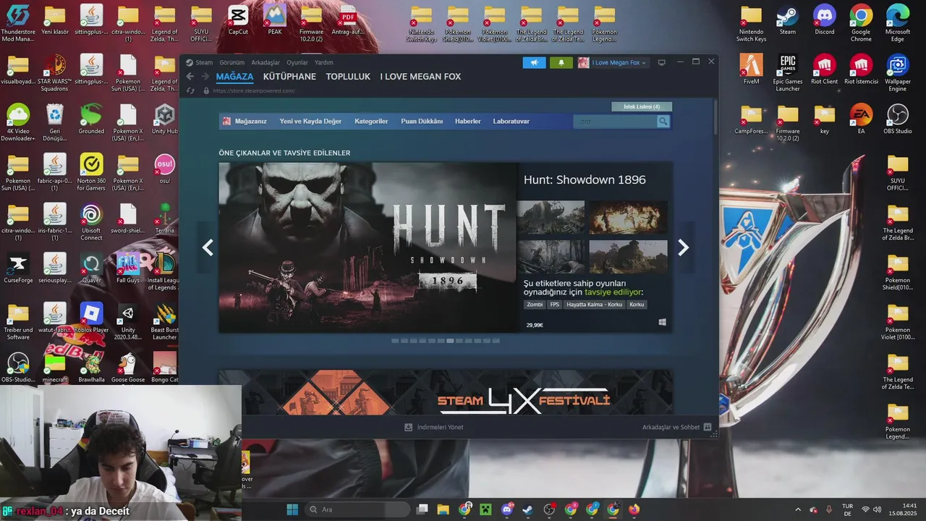The height and width of the screenshot is (521, 926).
Task: Expand Yeni ve Kayda Değer menu
Action: pyautogui.click(x=310, y=122)
